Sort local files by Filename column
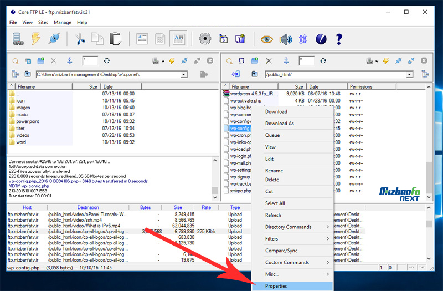The image size is (443, 291). (44, 86)
